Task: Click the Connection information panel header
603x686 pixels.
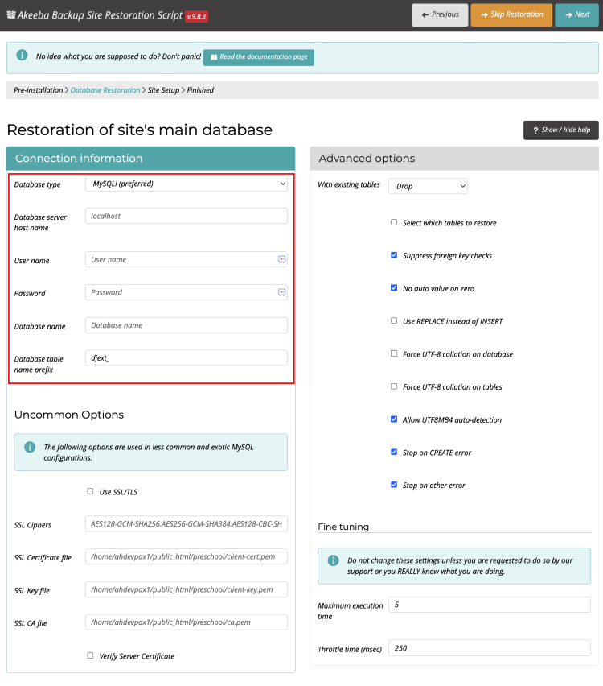Action: (151, 159)
